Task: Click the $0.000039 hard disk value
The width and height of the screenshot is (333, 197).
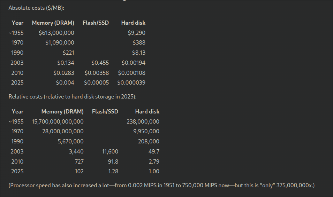Action: coord(131,83)
